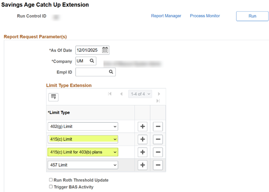
Task: Check the Trigger BAS Activity option
Action: (52, 187)
